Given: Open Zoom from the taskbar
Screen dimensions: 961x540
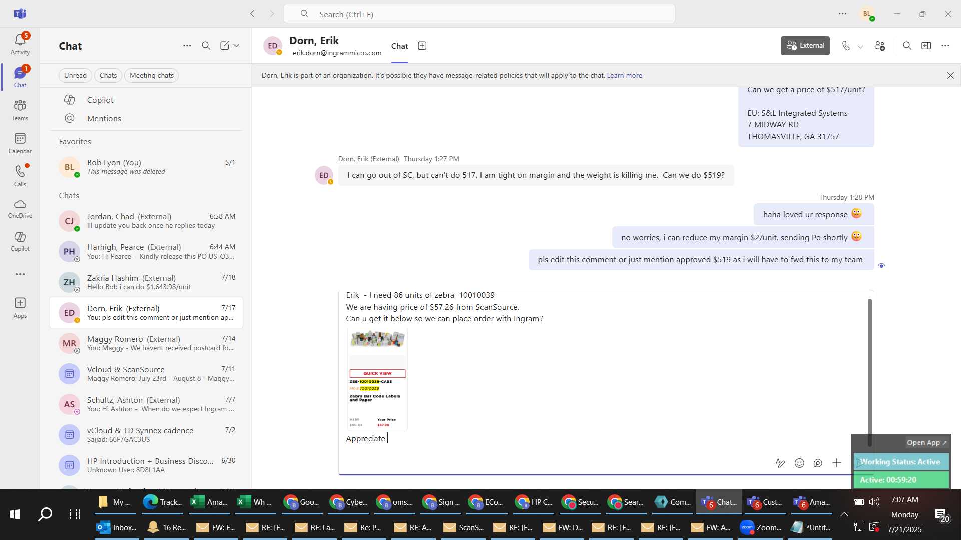Looking at the screenshot, I should click(760, 527).
